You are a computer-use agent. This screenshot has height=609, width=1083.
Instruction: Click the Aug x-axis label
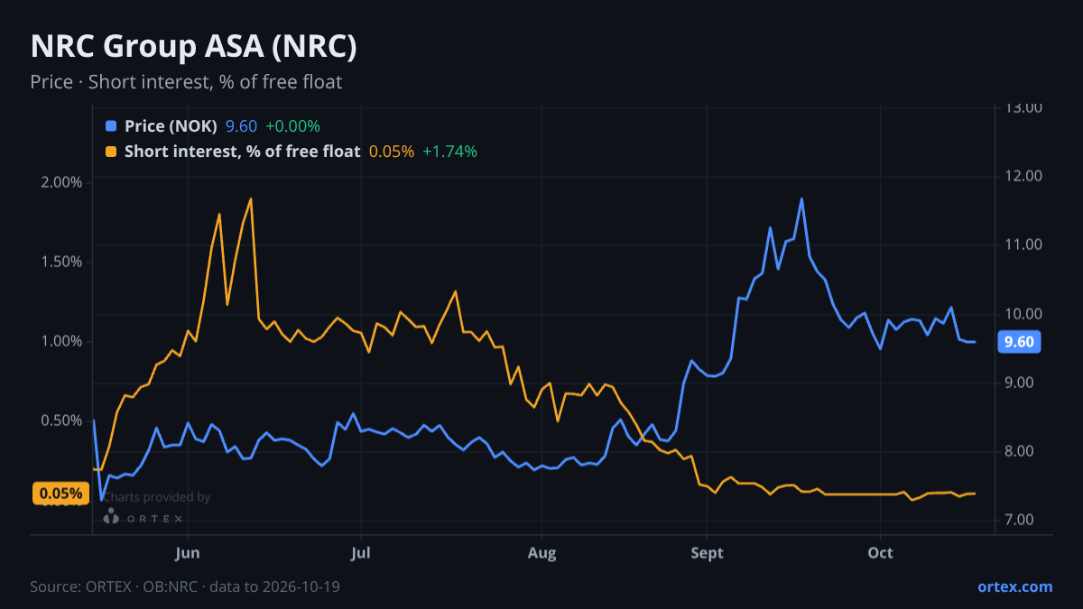tap(541, 552)
